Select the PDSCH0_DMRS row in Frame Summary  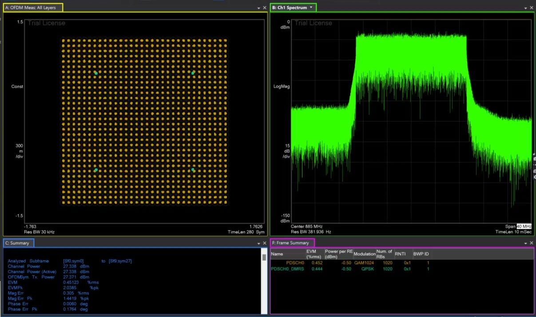click(289, 269)
